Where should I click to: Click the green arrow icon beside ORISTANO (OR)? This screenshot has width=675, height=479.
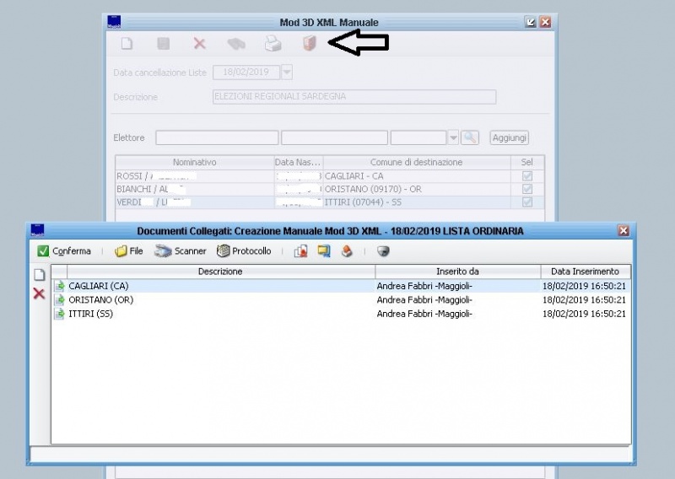click(x=59, y=299)
